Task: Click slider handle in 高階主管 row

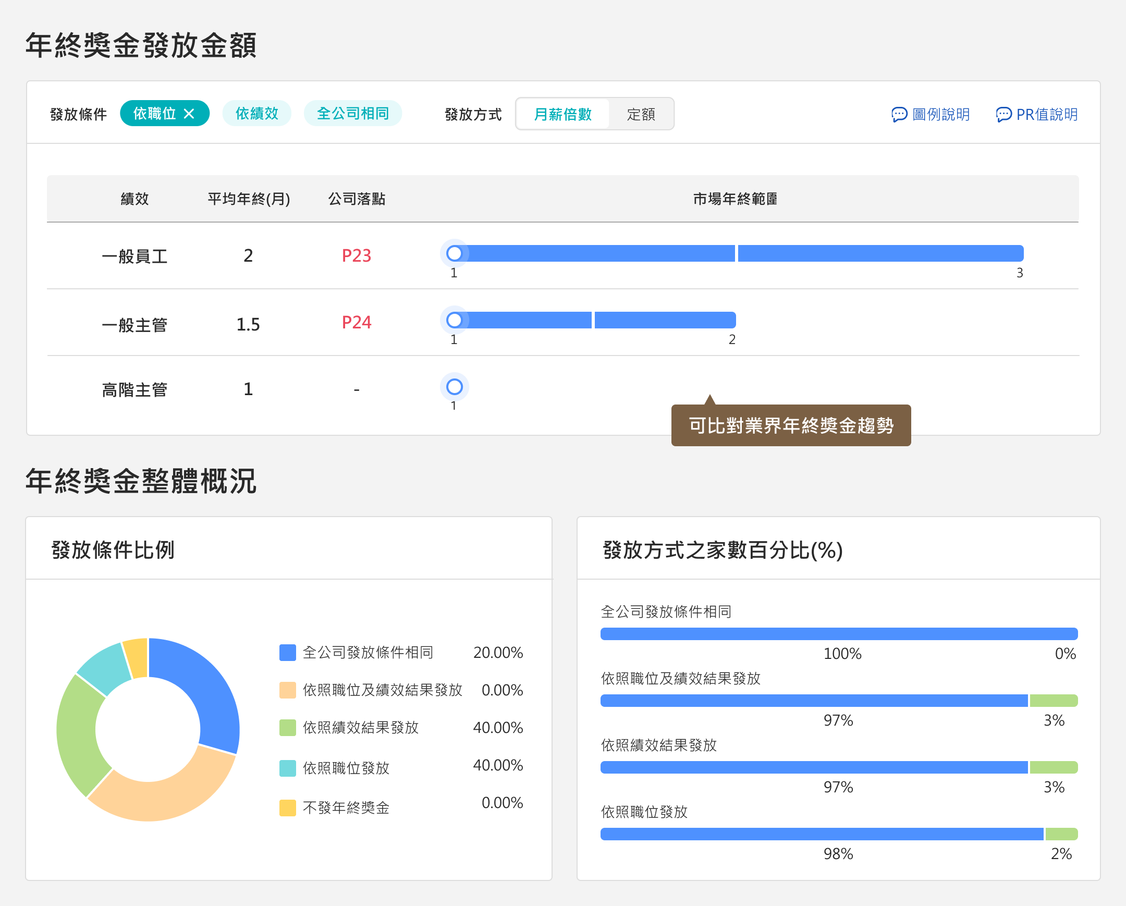Action: [x=455, y=387]
